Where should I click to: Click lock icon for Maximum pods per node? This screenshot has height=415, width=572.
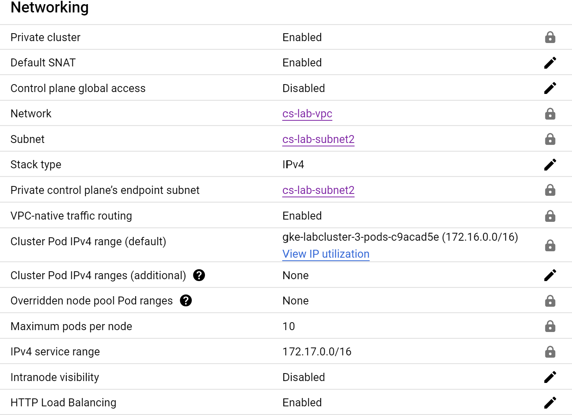[x=550, y=326]
